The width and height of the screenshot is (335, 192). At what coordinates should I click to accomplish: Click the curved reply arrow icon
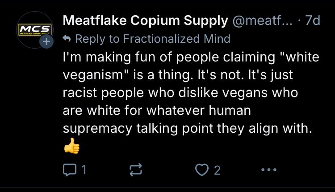67,39
